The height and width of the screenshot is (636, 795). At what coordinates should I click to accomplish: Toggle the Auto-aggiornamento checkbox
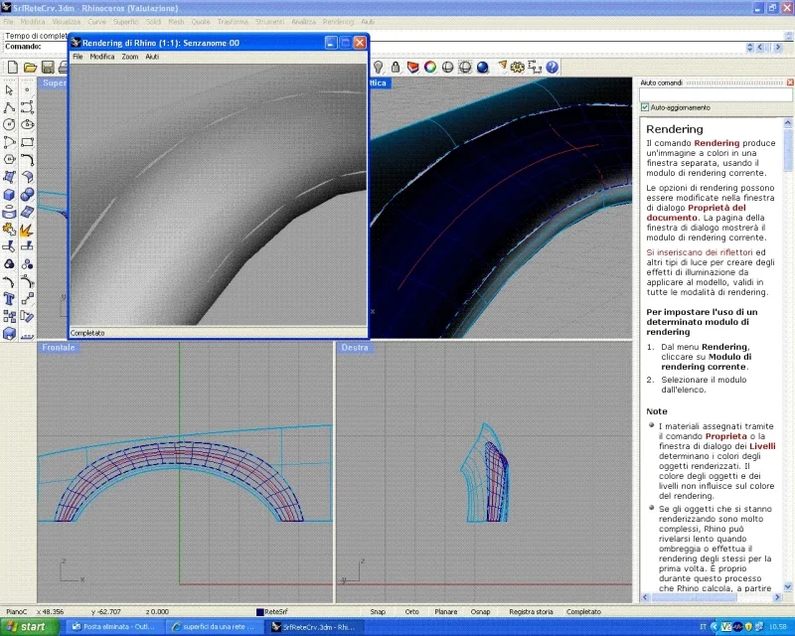(645, 107)
